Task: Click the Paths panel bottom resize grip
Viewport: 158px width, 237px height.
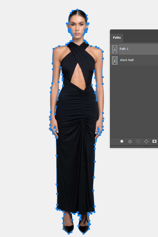Action: coord(146,146)
